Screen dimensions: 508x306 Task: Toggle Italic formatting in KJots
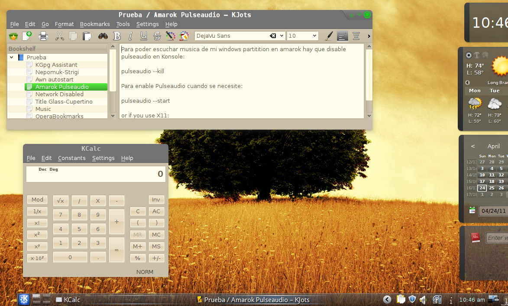coord(130,36)
